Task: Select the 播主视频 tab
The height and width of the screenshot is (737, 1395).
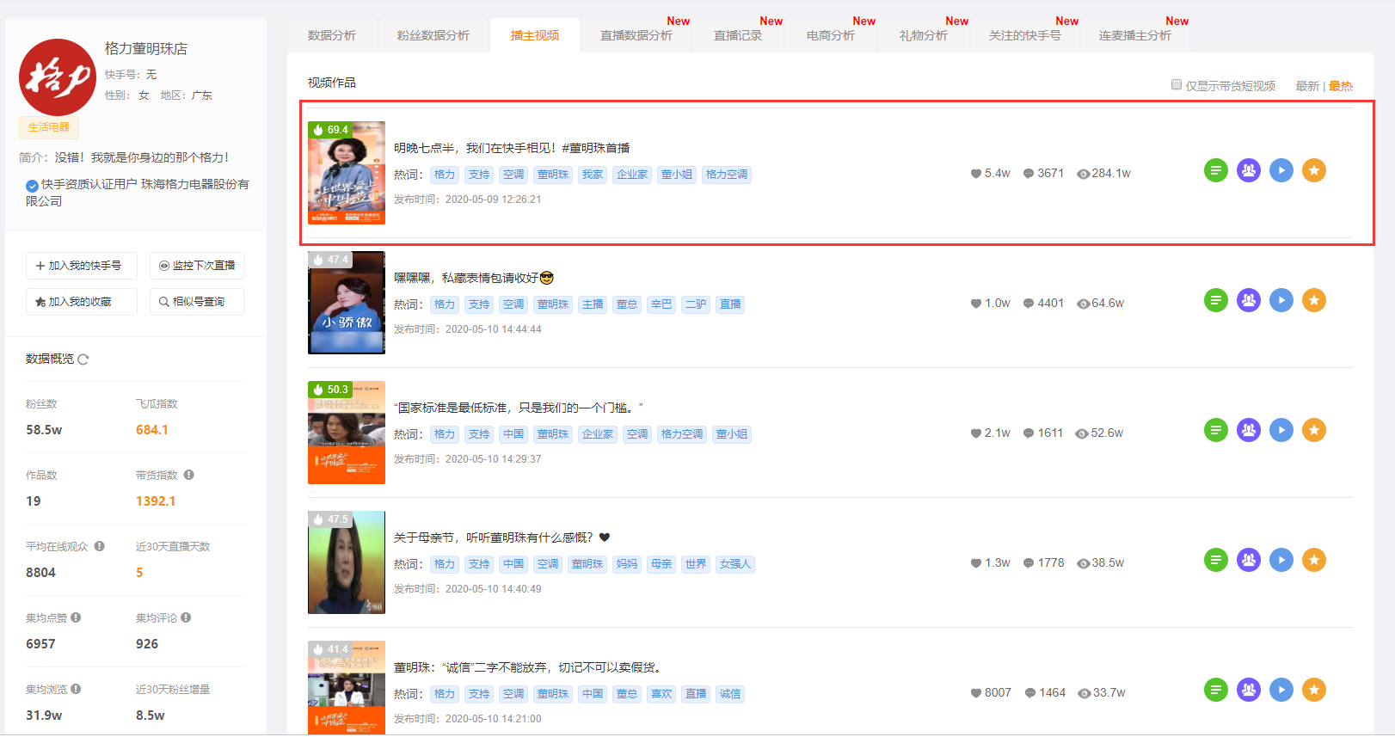Action: (x=535, y=35)
